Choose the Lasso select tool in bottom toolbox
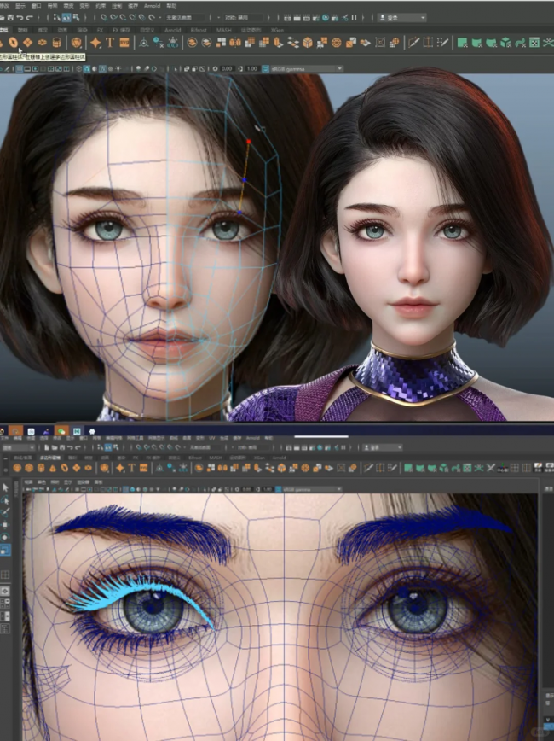The image size is (554, 741). point(6,500)
